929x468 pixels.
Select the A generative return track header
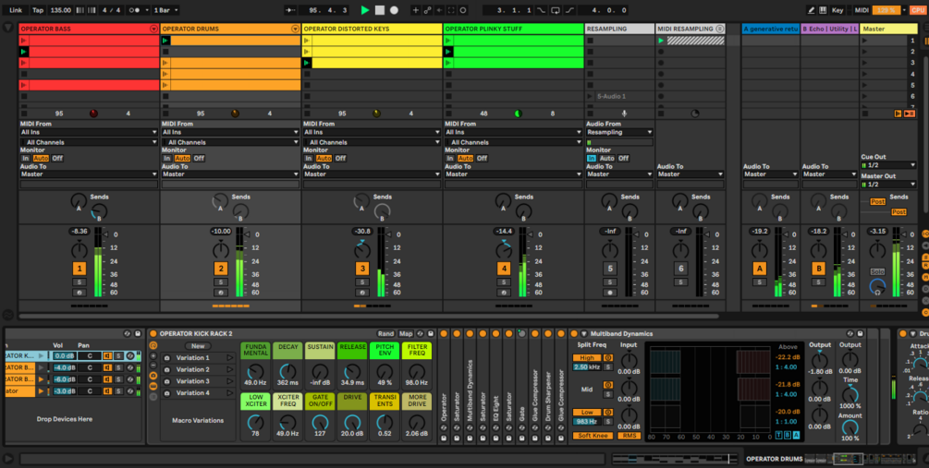pos(771,29)
